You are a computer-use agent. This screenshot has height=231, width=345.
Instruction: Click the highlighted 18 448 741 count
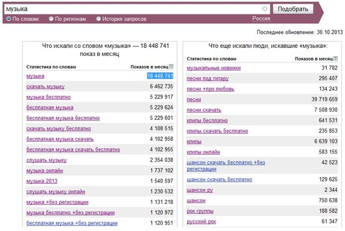[x=160, y=76]
